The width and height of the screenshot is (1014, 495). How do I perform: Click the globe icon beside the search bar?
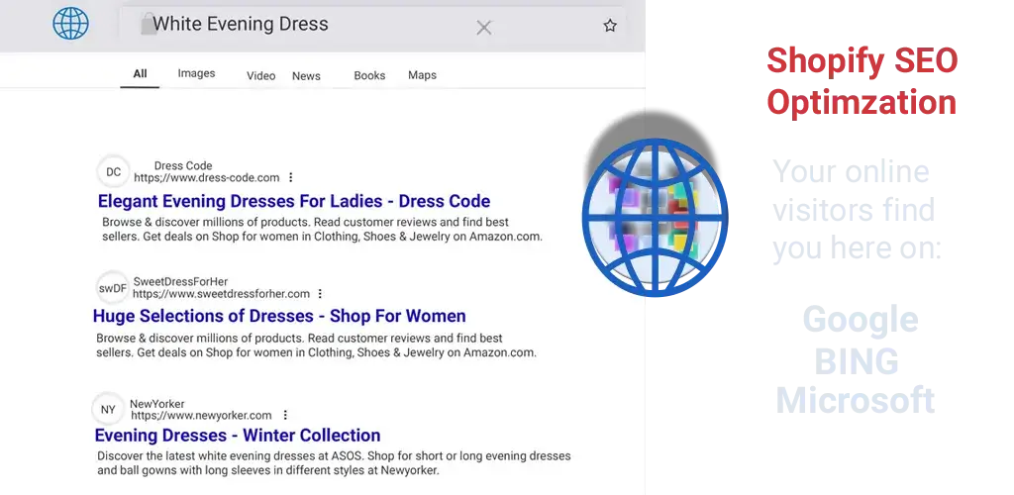pyautogui.click(x=70, y=23)
